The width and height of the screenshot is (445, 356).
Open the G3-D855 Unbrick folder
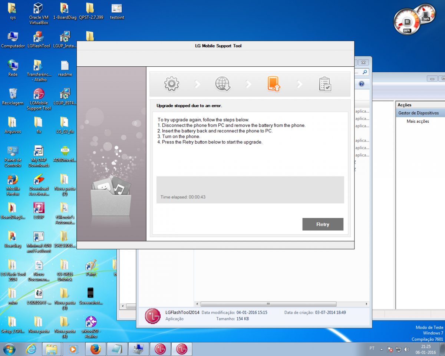[x=65, y=270]
